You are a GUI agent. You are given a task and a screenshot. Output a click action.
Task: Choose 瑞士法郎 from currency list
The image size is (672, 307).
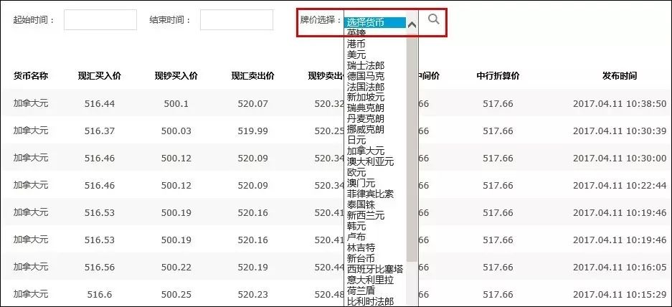[x=366, y=65]
